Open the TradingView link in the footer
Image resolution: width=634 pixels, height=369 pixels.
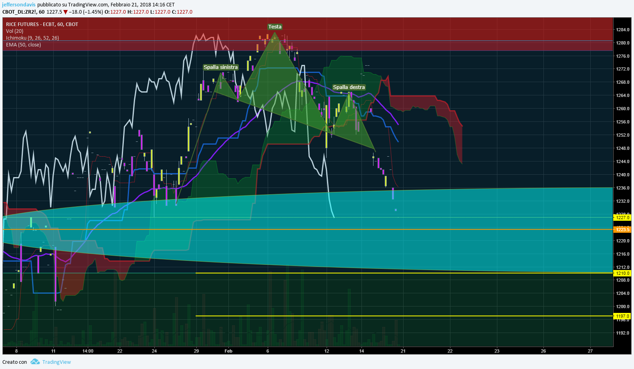pos(57,362)
